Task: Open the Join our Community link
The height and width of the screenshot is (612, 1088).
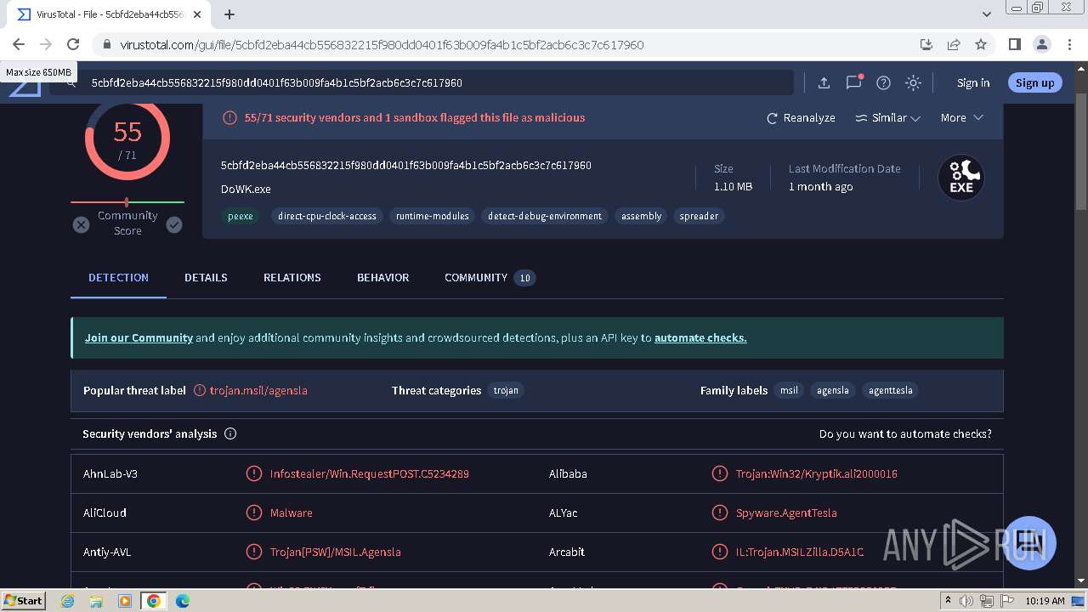Action: [x=139, y=337]
